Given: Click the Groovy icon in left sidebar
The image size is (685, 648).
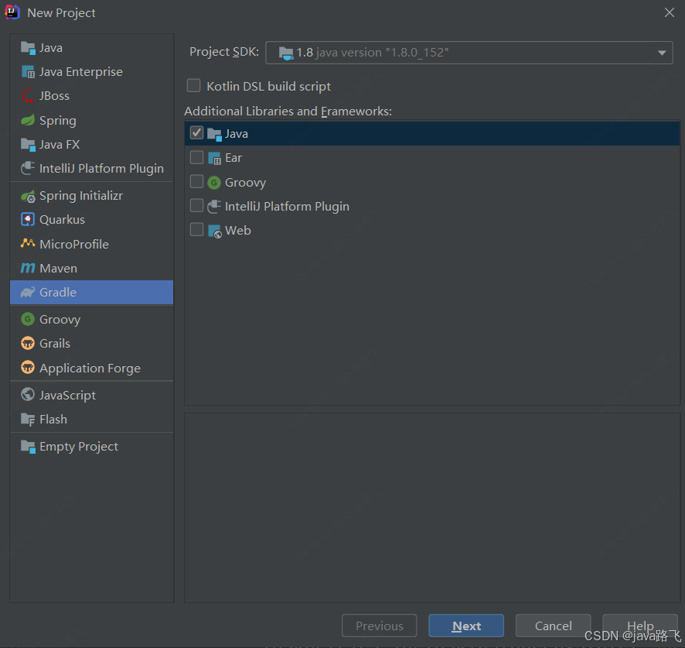Looking at the screenshot, I should pyautogui.click(x=28, y=320).
